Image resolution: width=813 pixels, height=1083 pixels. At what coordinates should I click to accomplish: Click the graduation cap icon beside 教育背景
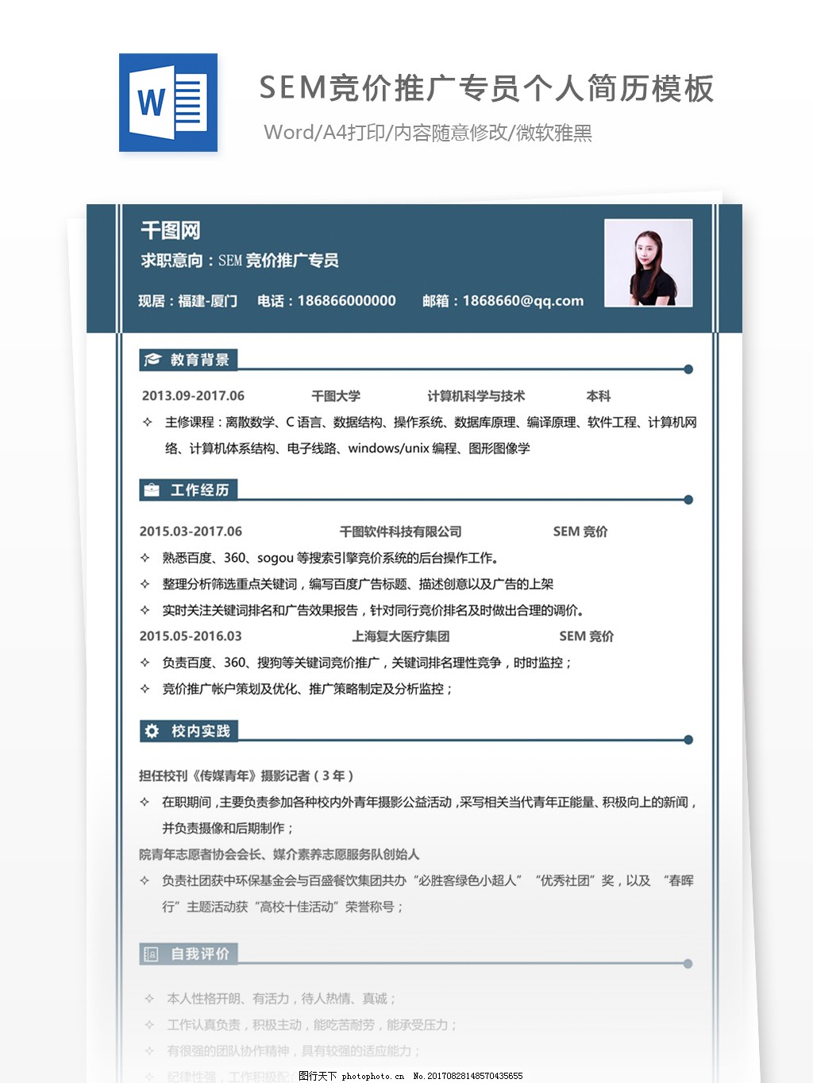tap(151, 359)
